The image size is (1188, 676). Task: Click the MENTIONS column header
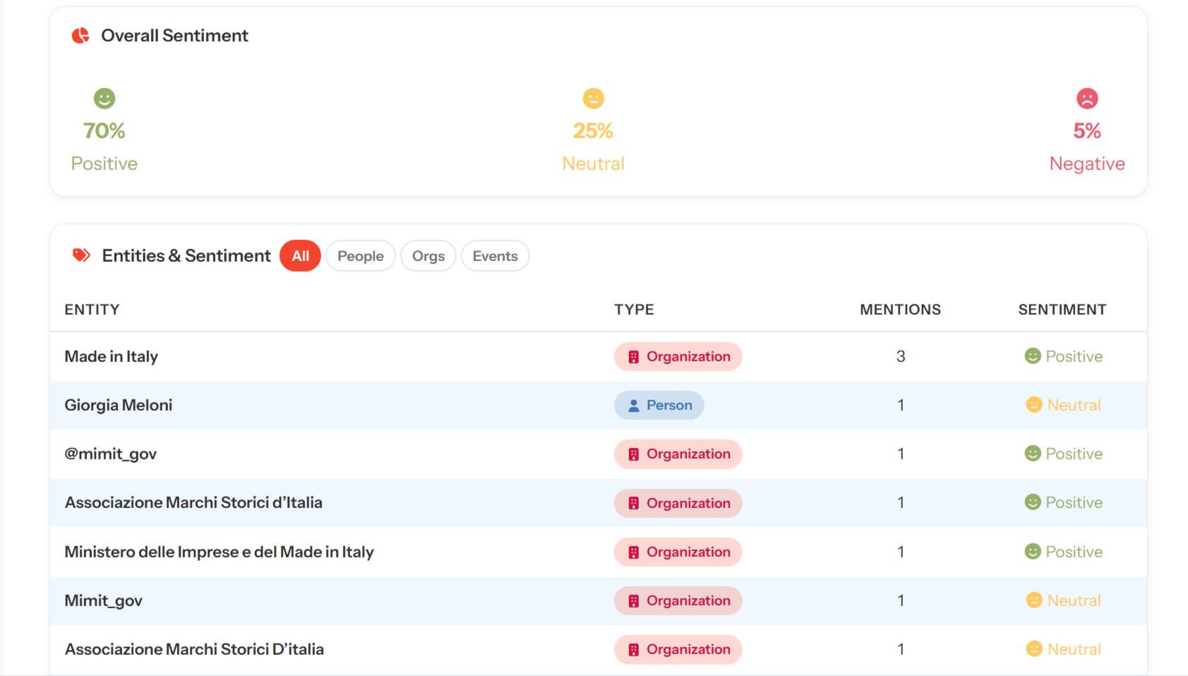point(900,310)
